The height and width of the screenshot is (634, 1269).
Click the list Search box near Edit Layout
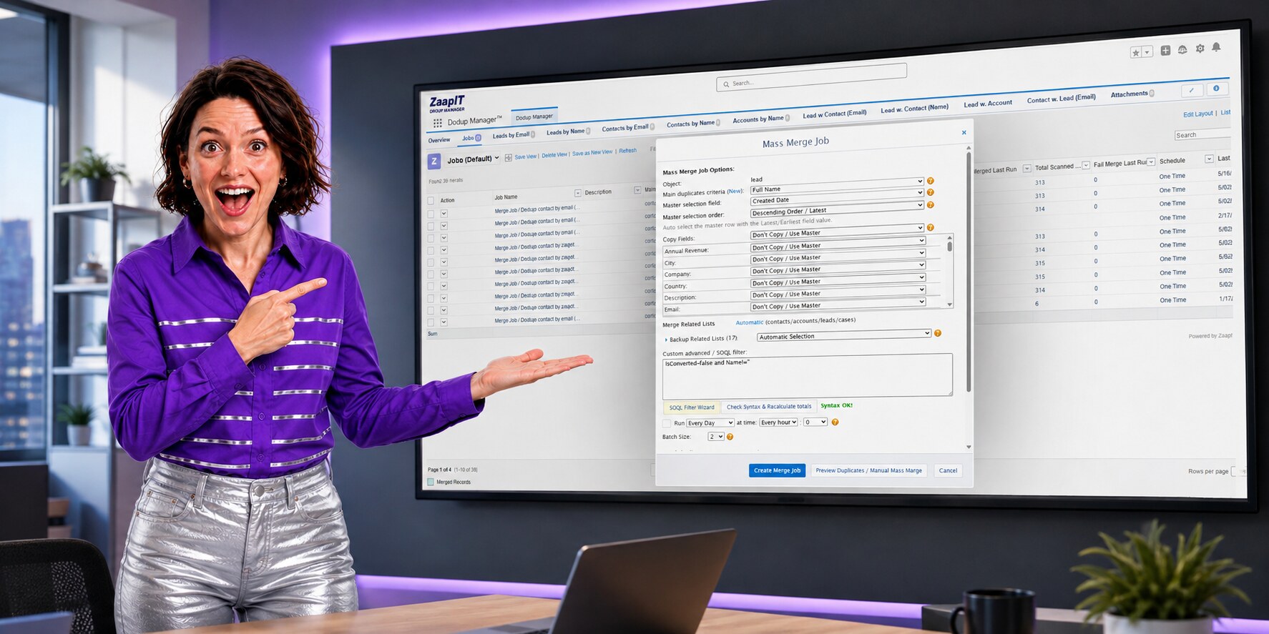(1202, 134)
